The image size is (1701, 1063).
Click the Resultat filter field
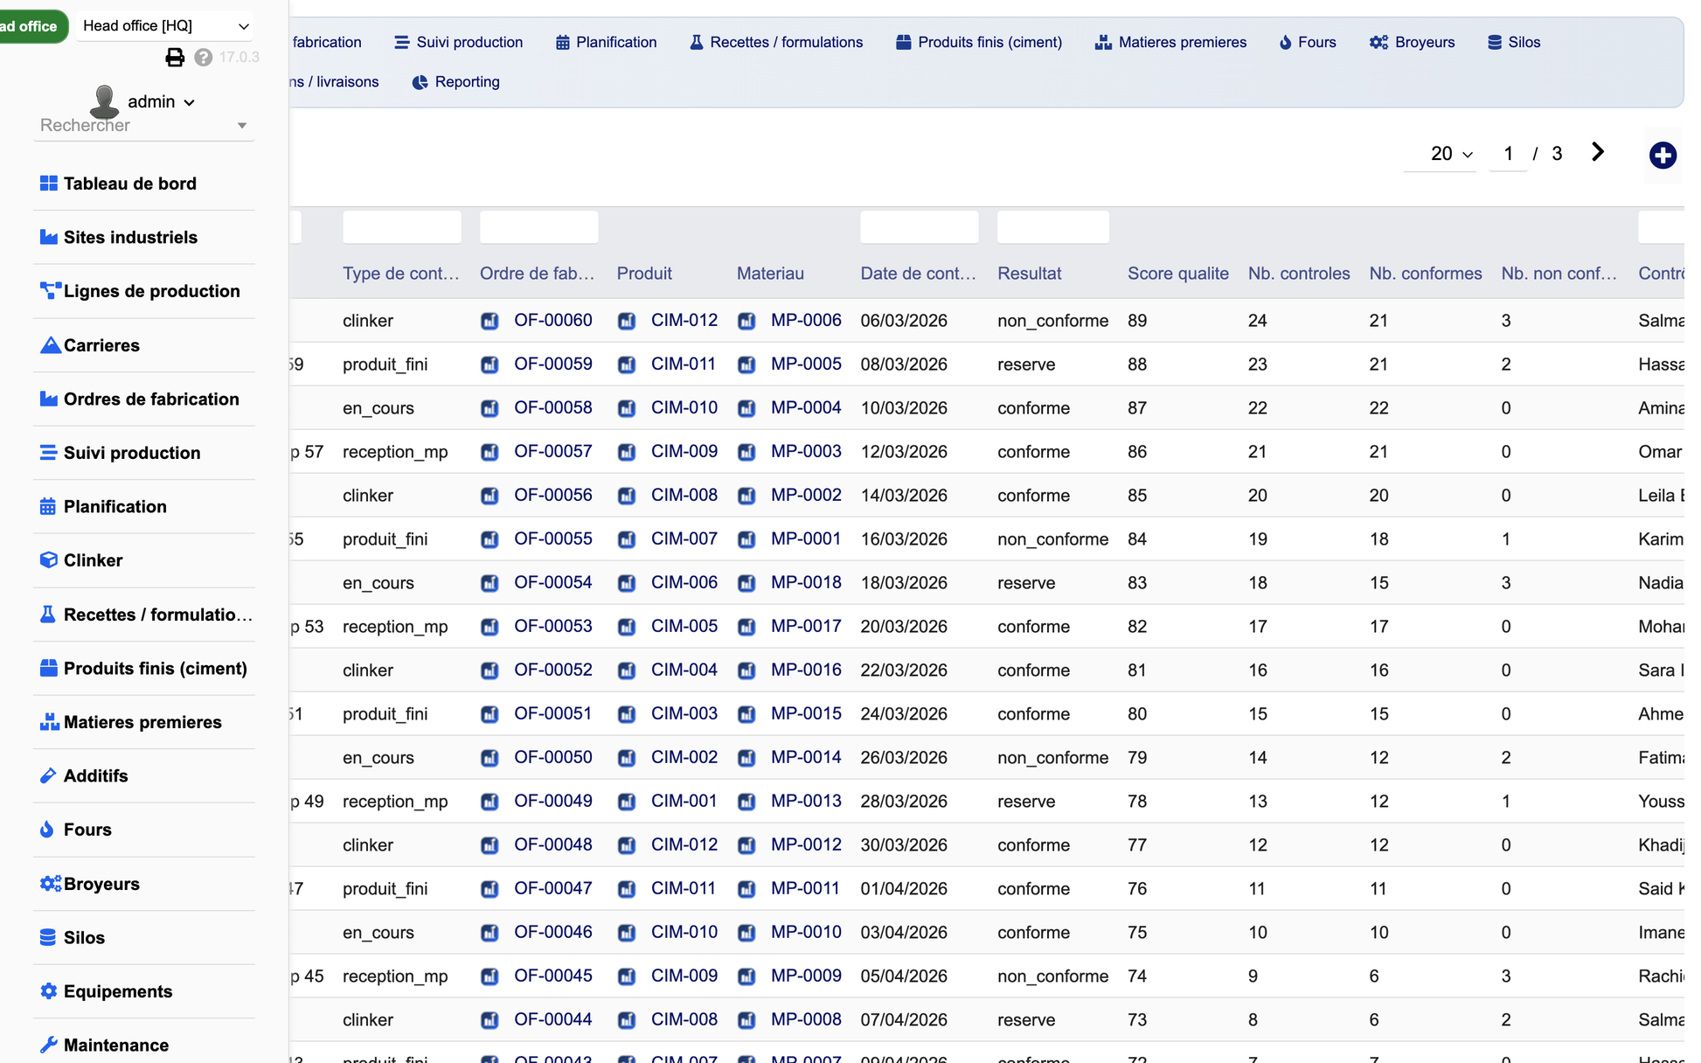(x=1053, y=227)
